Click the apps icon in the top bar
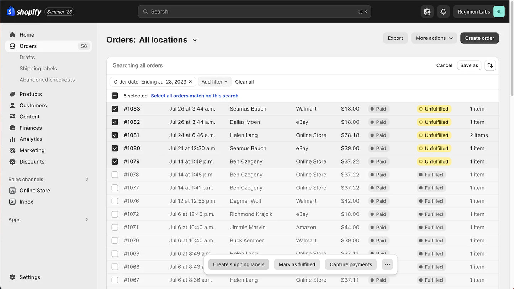 427,11
